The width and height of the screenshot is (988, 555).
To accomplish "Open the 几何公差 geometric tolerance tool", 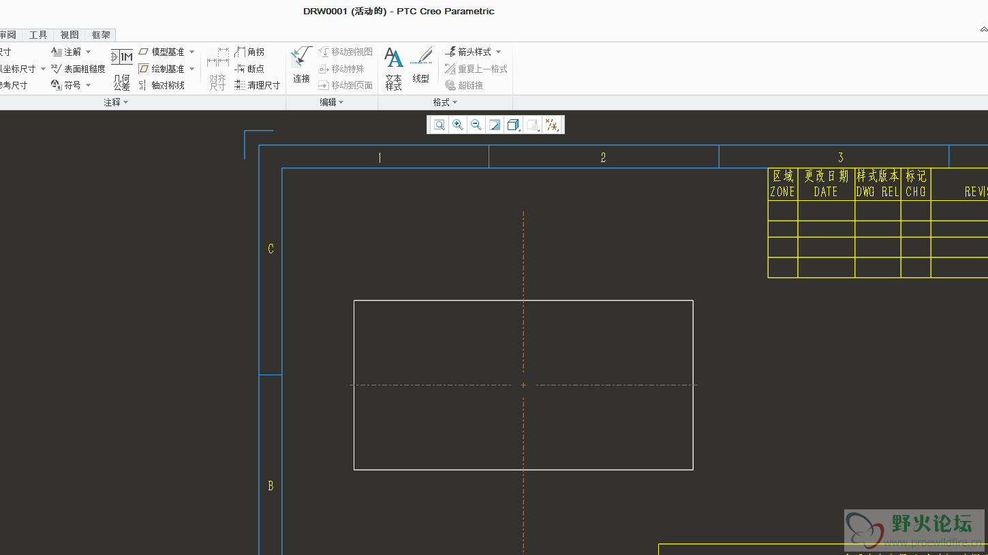I will coord(122,69).
